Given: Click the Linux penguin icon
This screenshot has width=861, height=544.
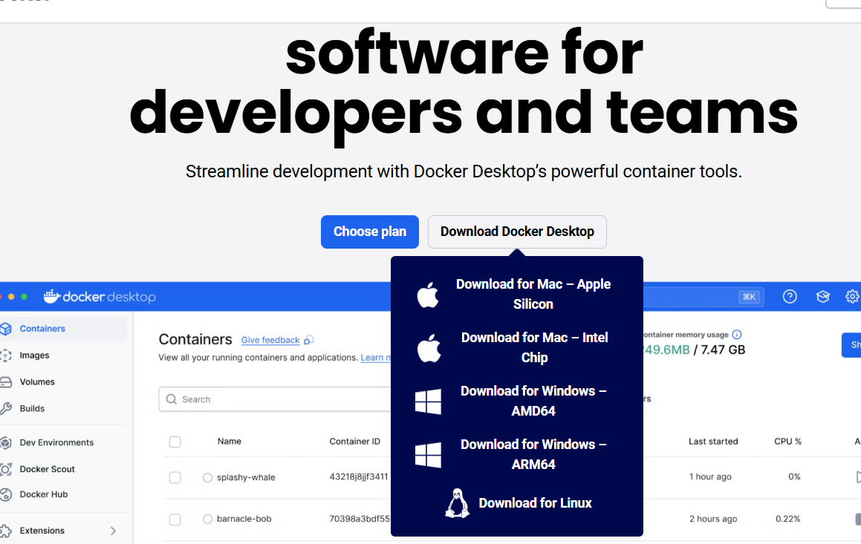Looking at the screenshot, I should [x=457, y=503].
